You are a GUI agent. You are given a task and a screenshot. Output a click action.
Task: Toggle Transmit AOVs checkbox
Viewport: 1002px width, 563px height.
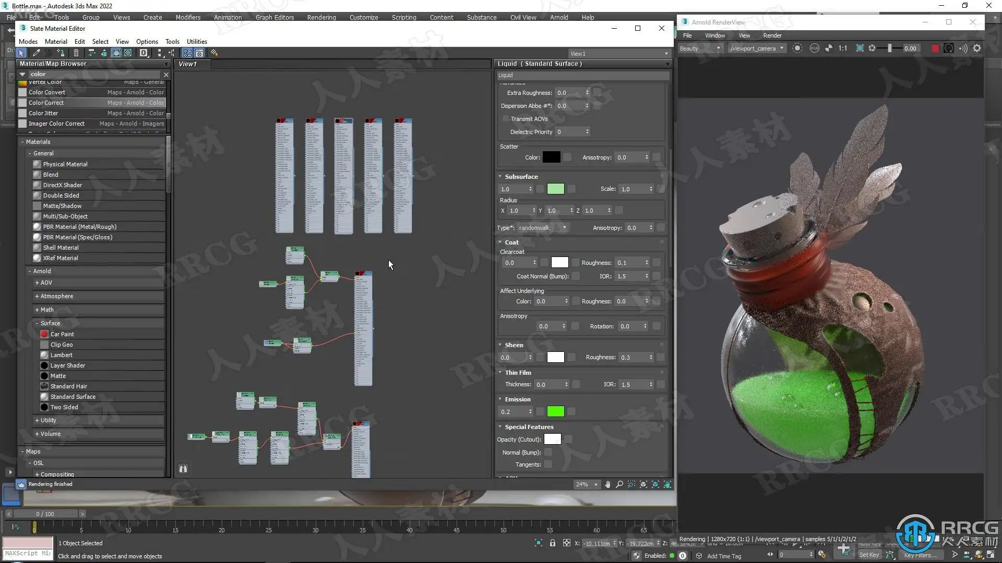pyautogui.click(x=505, y=119)
